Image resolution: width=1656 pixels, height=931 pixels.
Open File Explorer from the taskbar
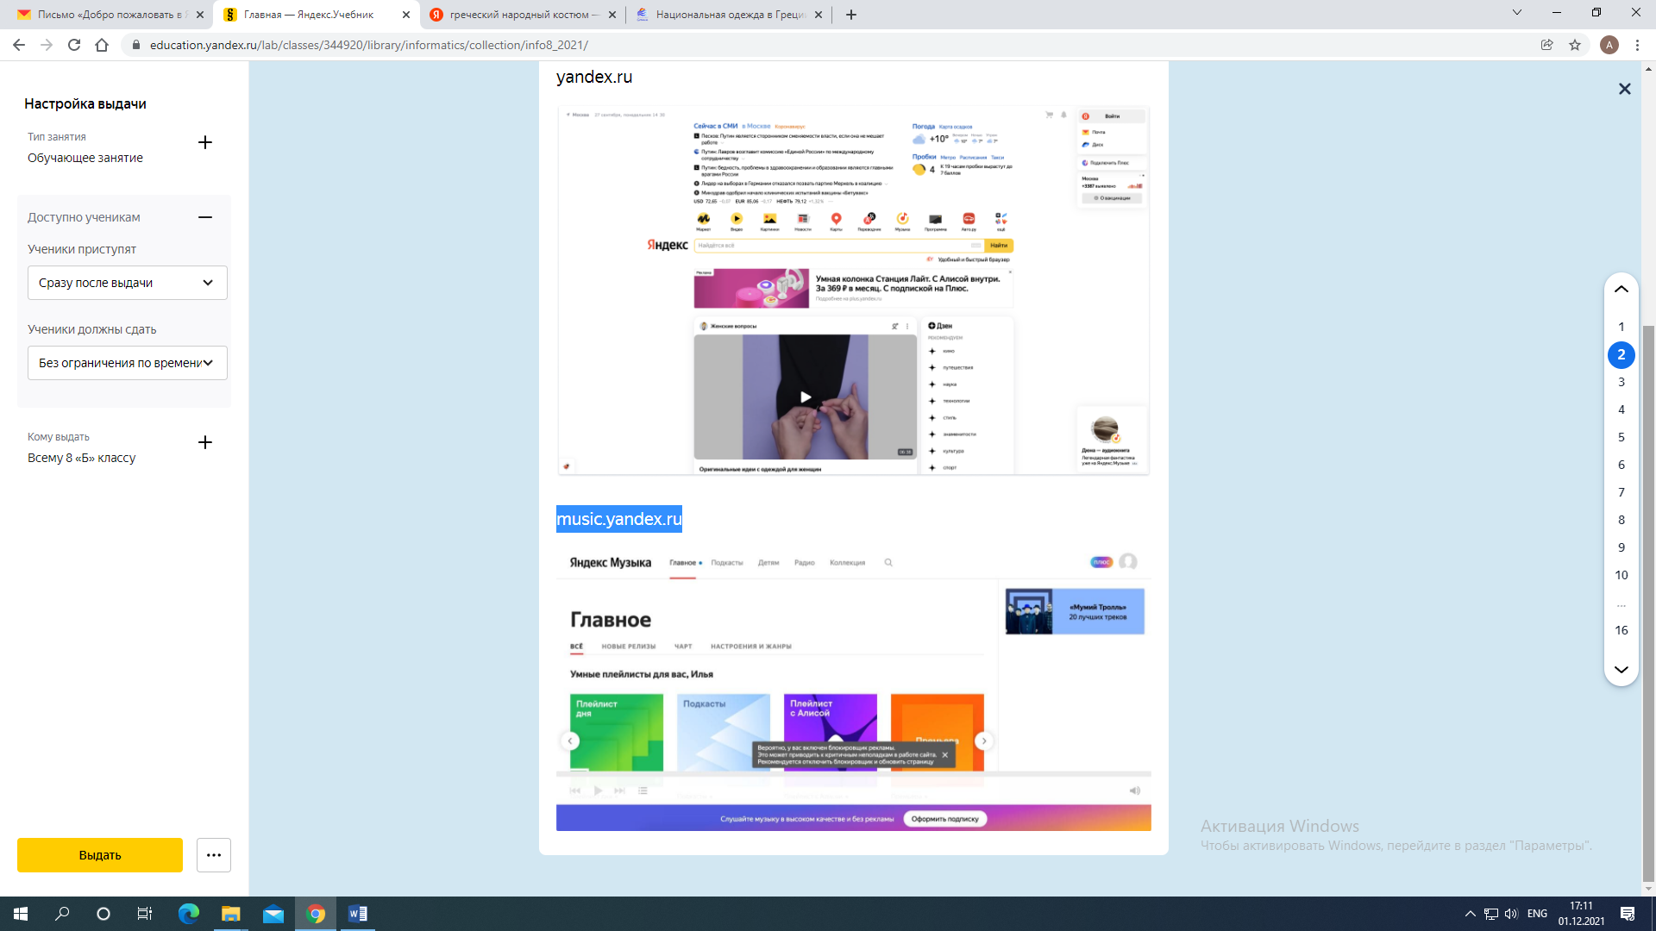(230, 914)
